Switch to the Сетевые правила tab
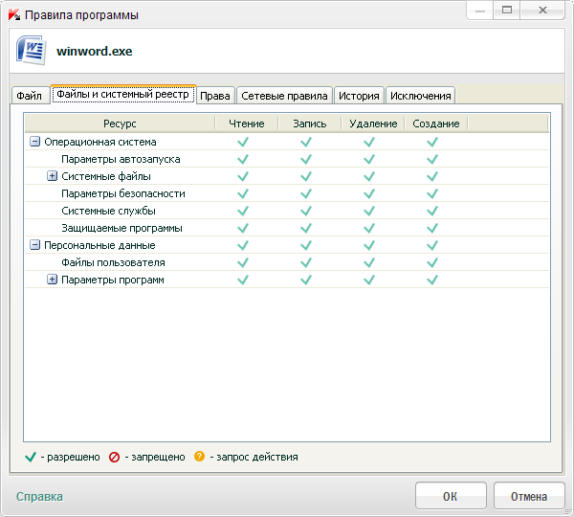The image size is (574, 517). click(x=284, y=96)
